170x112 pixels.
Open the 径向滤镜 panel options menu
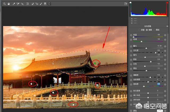click(167, 26)
